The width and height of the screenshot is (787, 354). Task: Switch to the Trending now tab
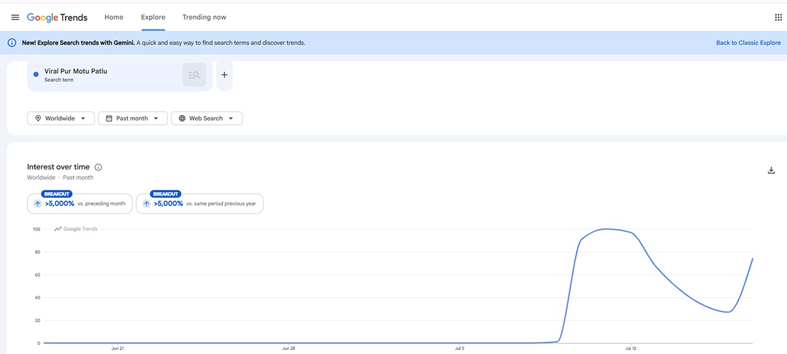pos(205,17)
